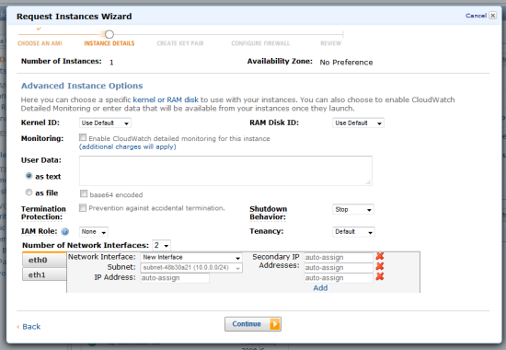
Task: Open the RAM Disk ID dropdown
Action: (358, 123)
